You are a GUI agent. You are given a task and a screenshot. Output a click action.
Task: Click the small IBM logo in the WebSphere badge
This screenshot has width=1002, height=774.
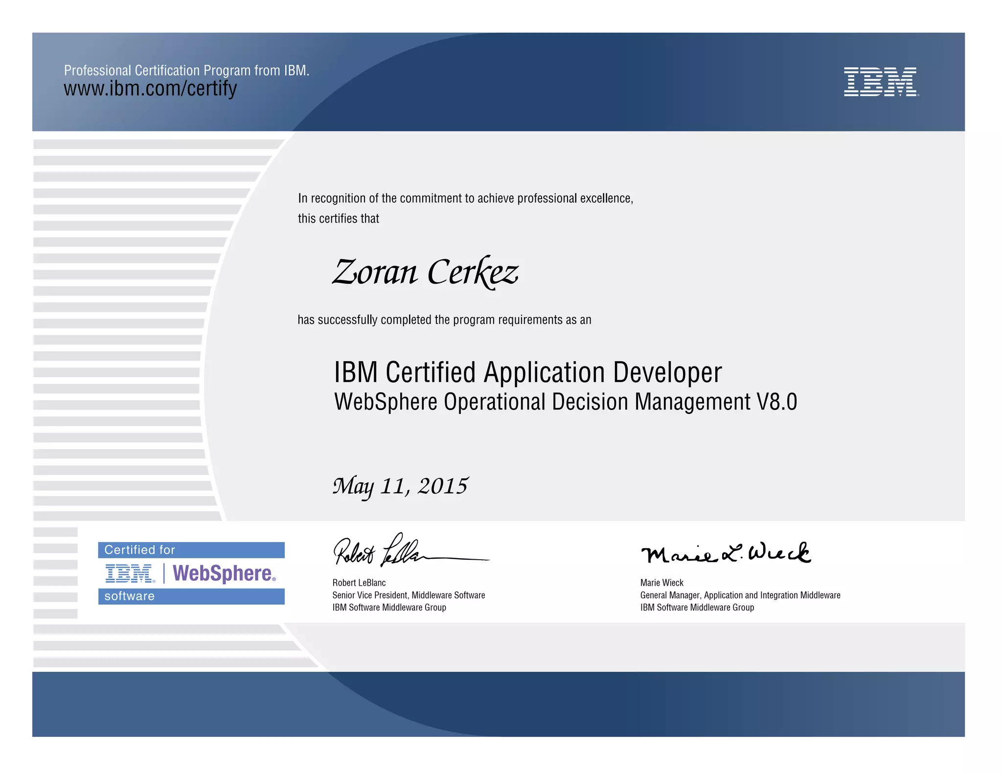(x=130, y=573)
